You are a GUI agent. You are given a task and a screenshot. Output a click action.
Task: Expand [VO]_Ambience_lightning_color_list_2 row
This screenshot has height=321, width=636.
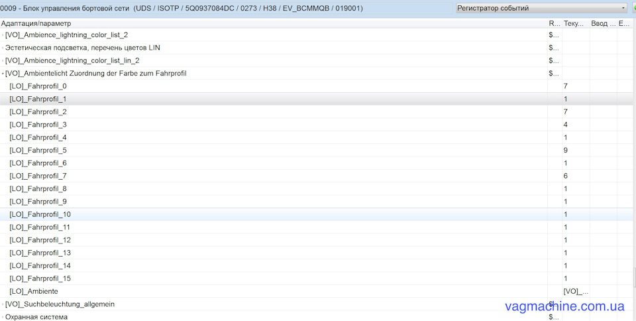3,35
